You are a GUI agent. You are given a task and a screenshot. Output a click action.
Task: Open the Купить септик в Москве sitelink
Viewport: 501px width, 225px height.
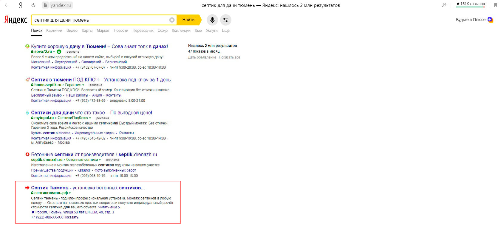[51, 133]
